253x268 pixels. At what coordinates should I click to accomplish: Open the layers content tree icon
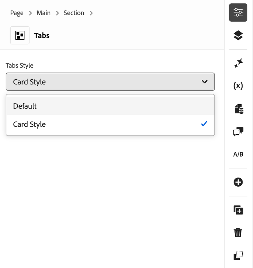[x=238, y=35]
